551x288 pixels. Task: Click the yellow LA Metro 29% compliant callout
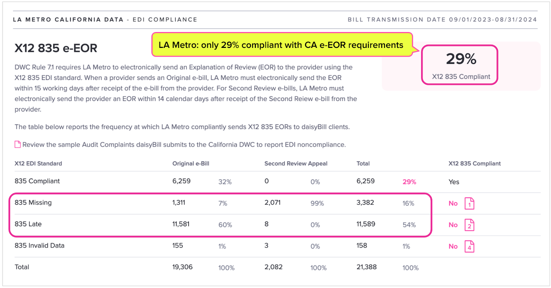(x=282, y=45)
